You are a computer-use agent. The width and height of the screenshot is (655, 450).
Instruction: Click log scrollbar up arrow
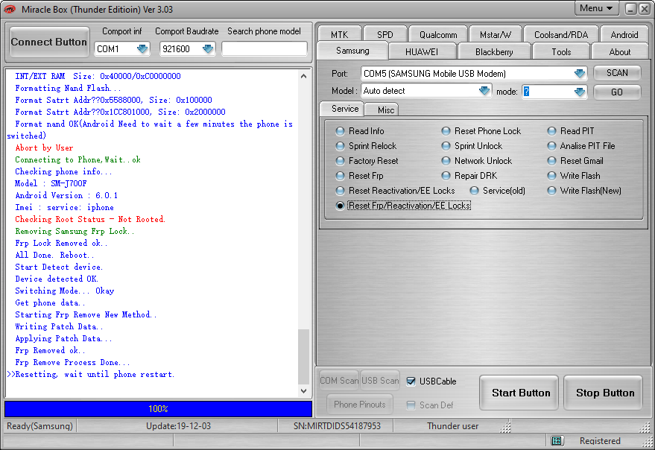[304, 76]
